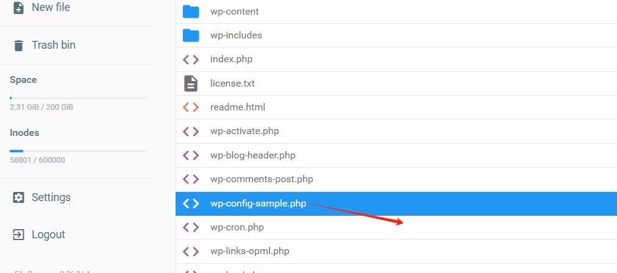Select Trash bin in the sidebar

pos(54,45)
